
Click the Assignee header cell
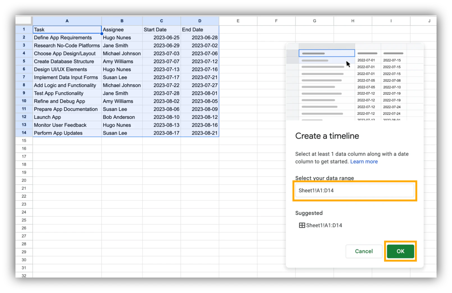[122, 29]
